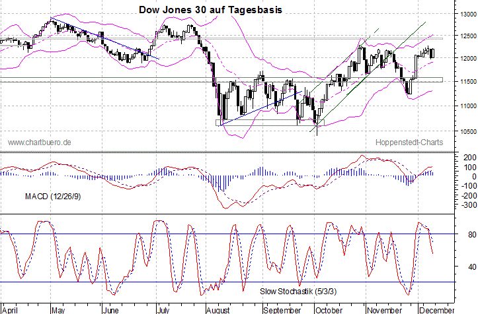This screenshot has width=478, height=314.
Task: Click the www.chartbuero.de label
Action: [x=39, y=142]
